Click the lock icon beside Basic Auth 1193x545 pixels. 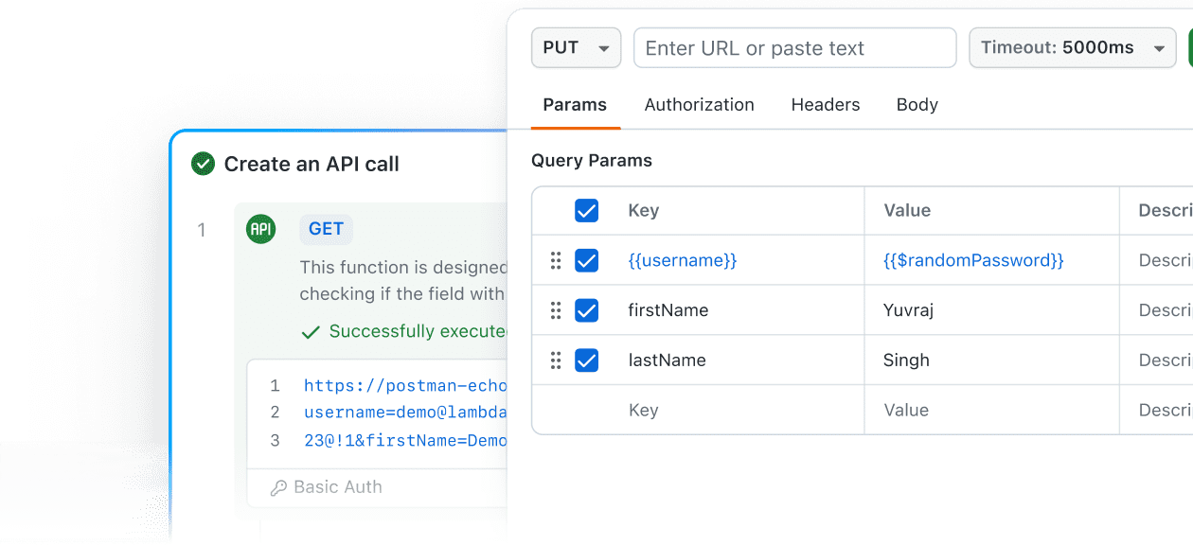(276, 487)
